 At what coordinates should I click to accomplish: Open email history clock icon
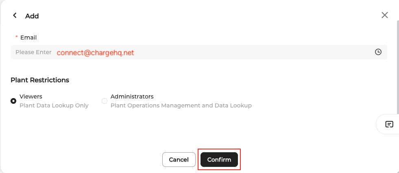click(x=378, y=52)
